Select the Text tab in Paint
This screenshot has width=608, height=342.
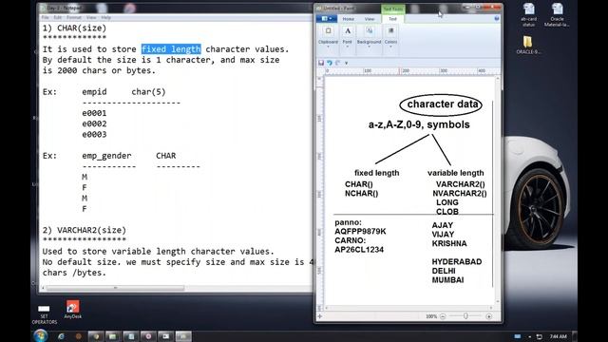click(392, 19)
